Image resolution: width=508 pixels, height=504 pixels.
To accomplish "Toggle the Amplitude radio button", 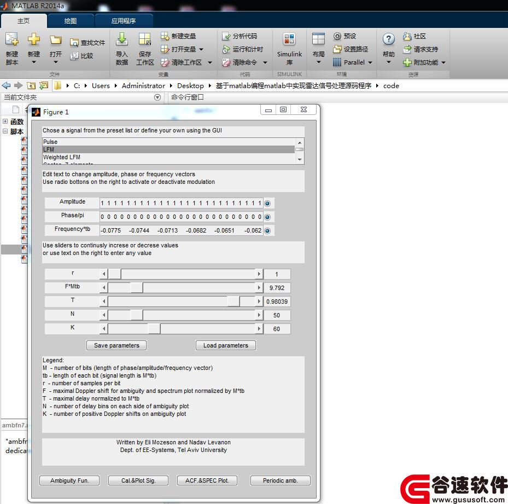I will [x=267, y=204].
